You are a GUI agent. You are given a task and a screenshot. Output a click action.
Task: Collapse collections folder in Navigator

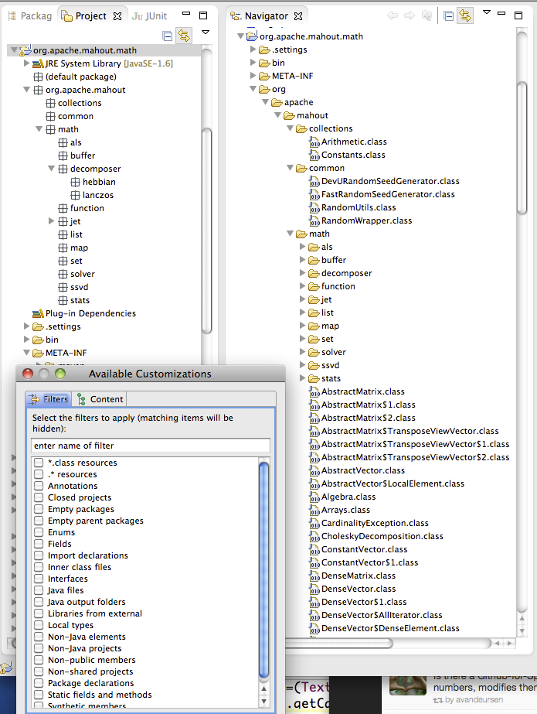pyautogui.click(x=290, y=128)
